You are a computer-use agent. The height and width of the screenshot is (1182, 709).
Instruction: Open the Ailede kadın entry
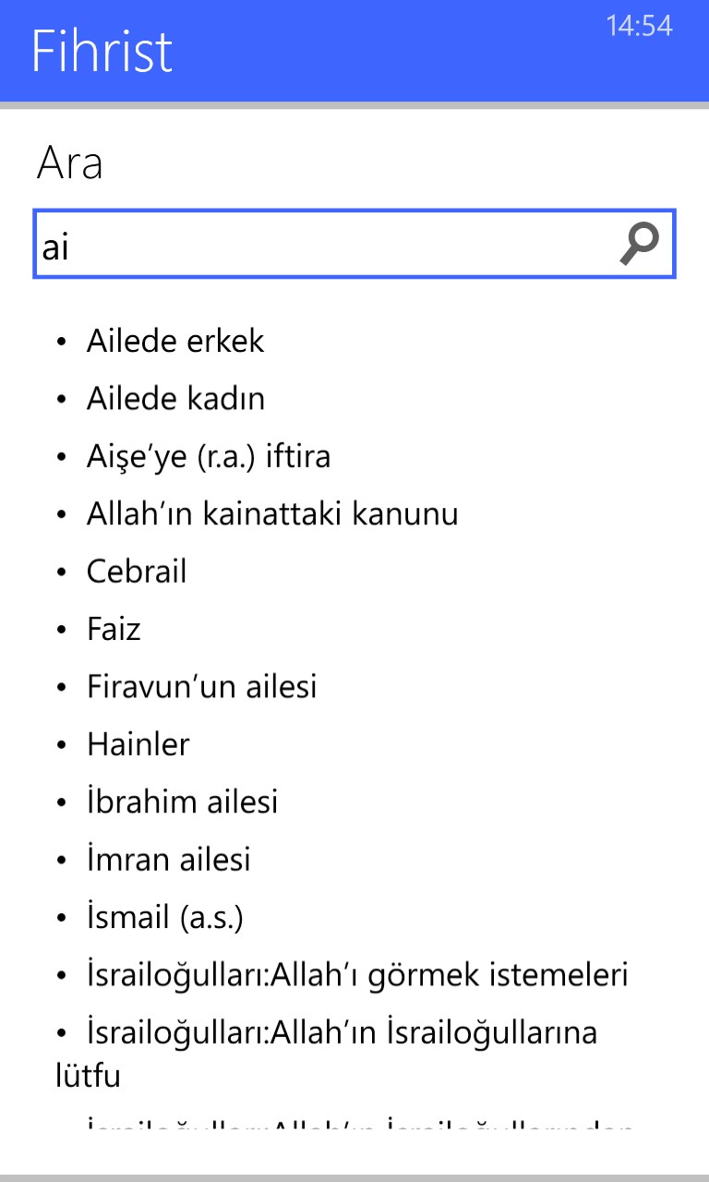tap(175, 399)
